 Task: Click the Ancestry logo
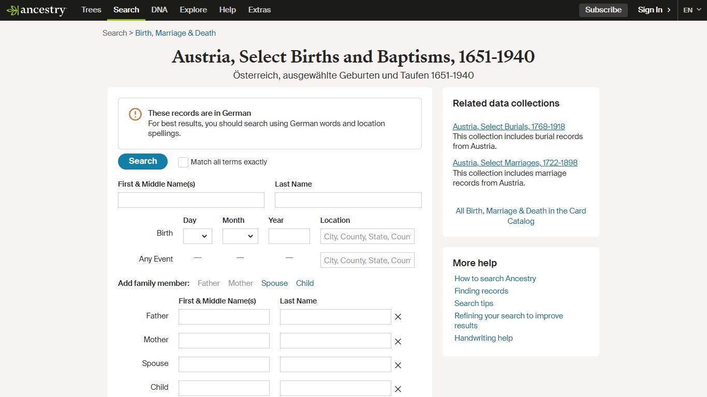(x=36, y=10)
